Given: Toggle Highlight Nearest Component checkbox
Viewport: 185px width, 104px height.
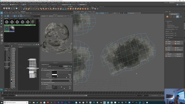Looking at the screenshot, I should 166,27.
